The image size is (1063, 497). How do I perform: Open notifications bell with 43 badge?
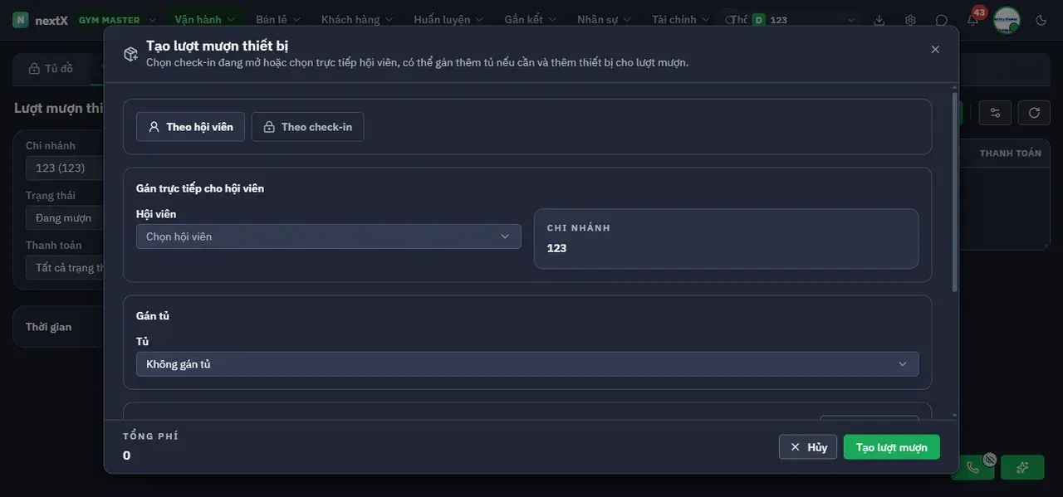972,20
